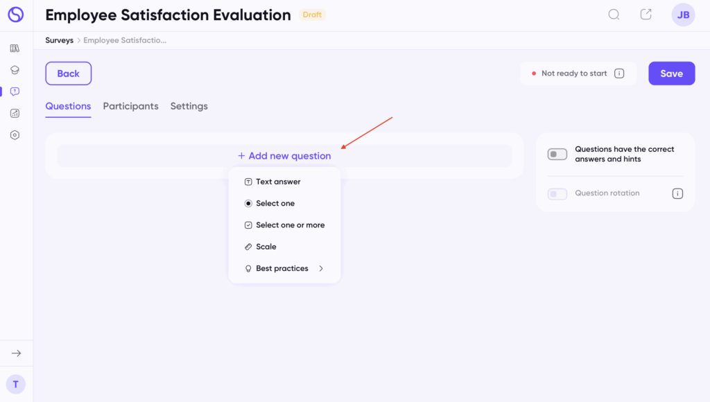Select the surveys chat-question sidebar icon
This screenshot has height=402, width=710.
point(15,91)
